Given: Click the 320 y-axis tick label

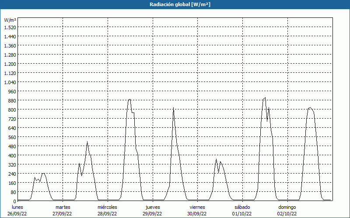Looking at the screenshot, I should tap(12, 165).
